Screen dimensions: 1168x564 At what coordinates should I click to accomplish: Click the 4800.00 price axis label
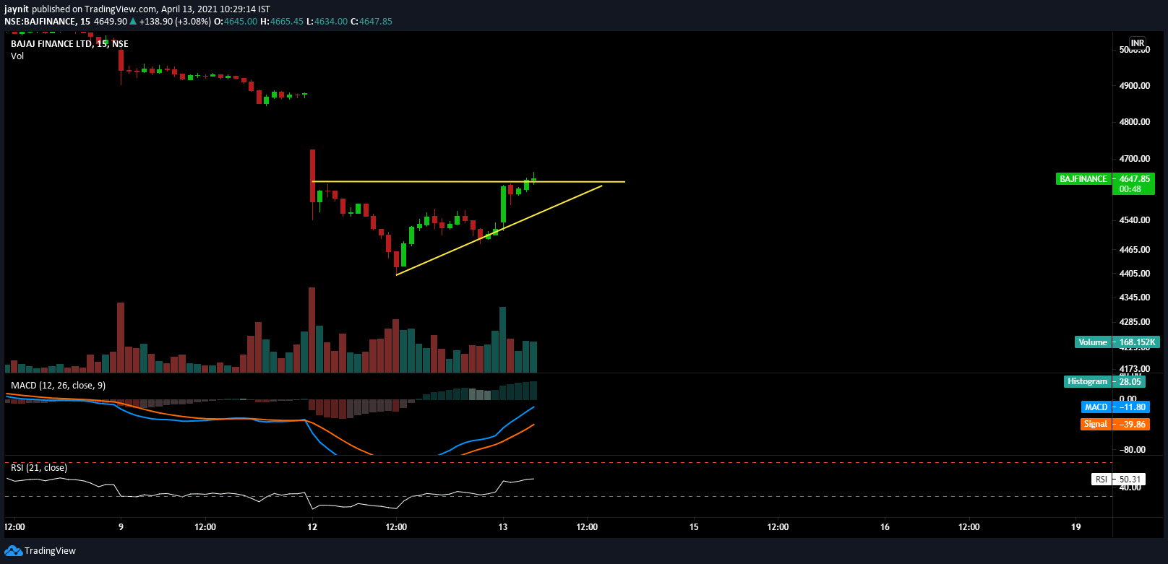[x=1134, y=122]
